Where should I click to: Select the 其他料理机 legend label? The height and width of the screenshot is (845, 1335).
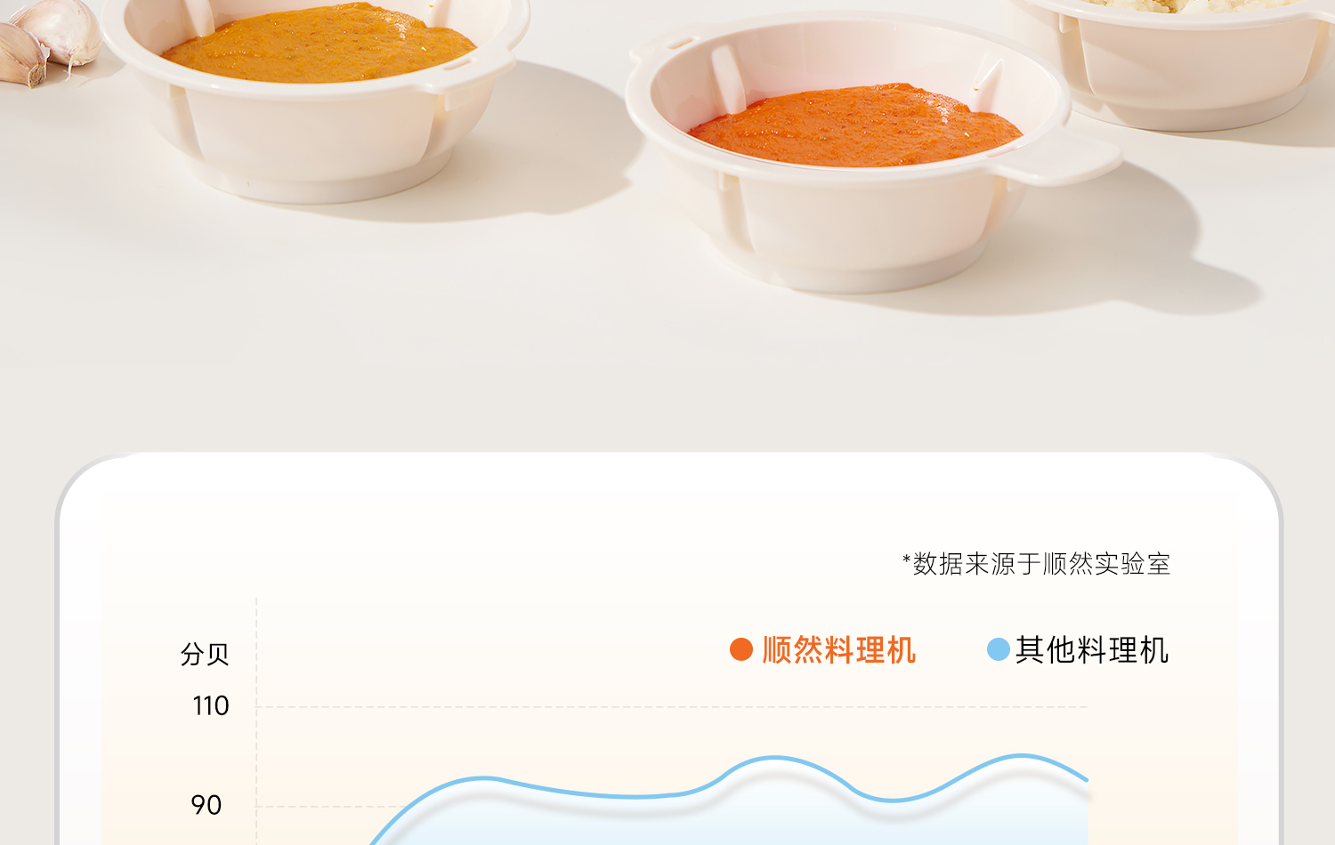pos(1091,650)
